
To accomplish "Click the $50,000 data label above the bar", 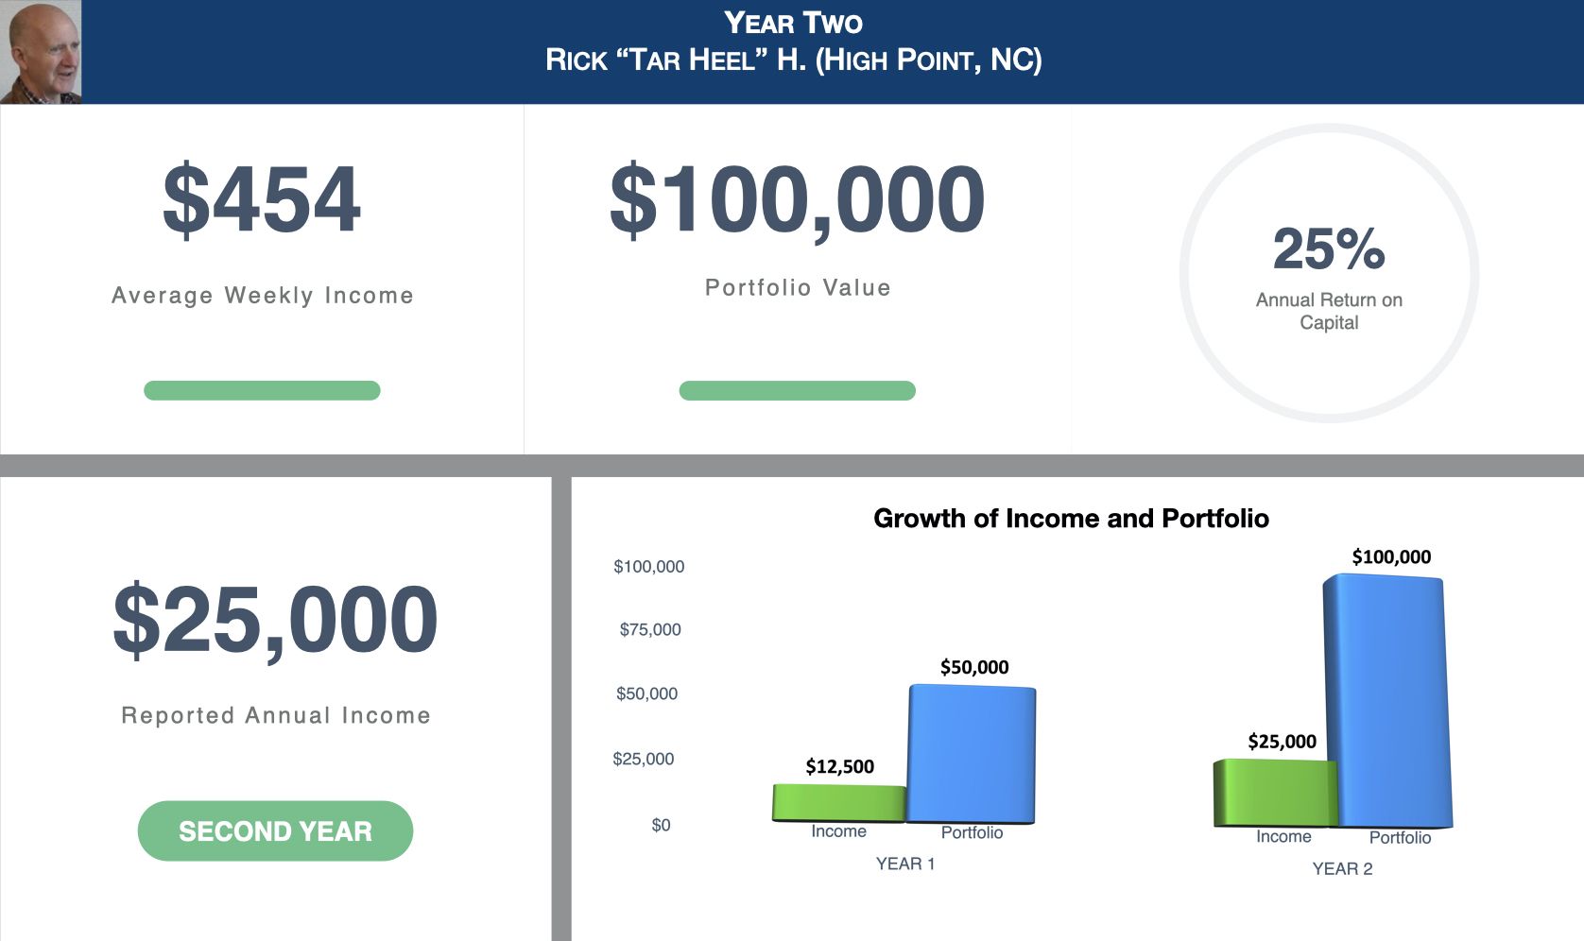I will 974,667.
